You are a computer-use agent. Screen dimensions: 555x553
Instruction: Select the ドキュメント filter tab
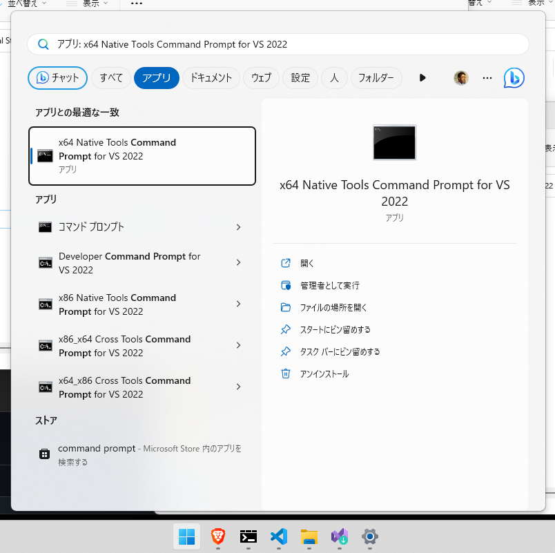coord(211,78)
